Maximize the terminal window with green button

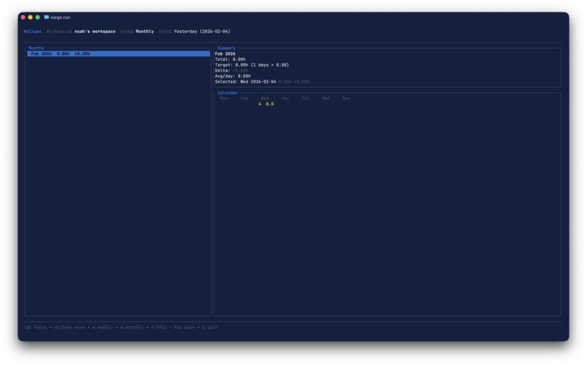click(38, 17)
